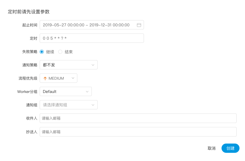The width and height of the screenshot is (245, 161).
Task: Click the calendar icon in date range field
Action: [x=139, y=25]
